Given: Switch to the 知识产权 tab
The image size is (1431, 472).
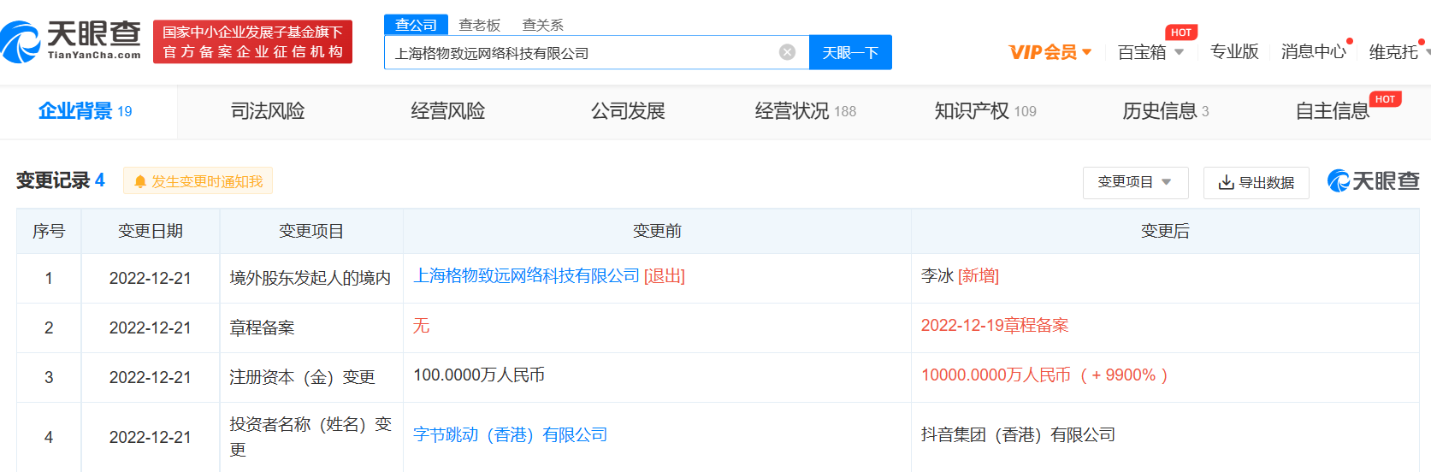Looking at the screenshot, I should pyautogui.click(x=985, y=111).
